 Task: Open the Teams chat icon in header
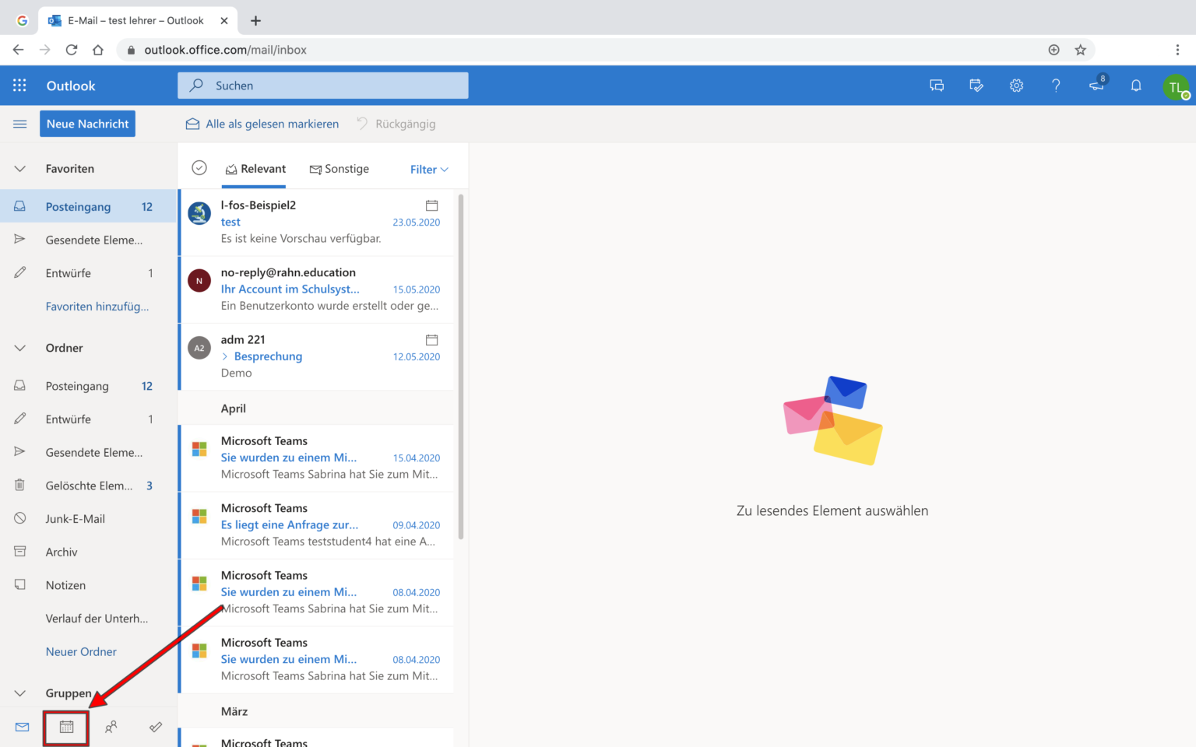(x=937, y=86)
